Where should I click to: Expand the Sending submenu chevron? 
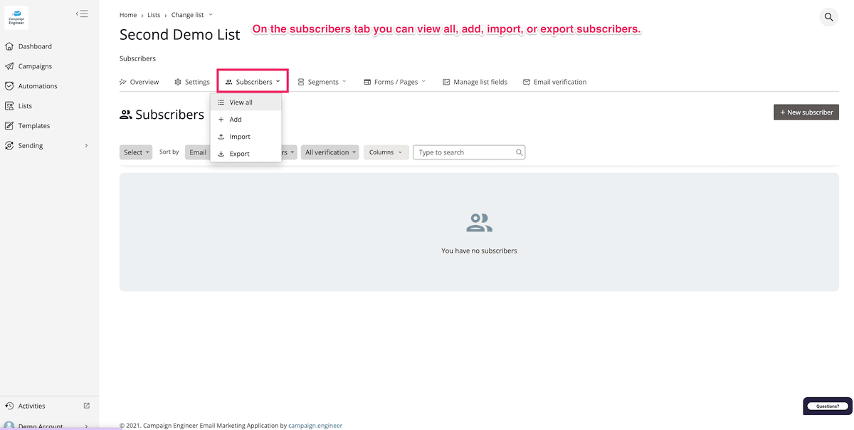(86, 146)
